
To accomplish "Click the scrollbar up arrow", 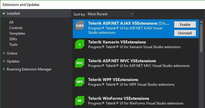I will tap(201, 22).
